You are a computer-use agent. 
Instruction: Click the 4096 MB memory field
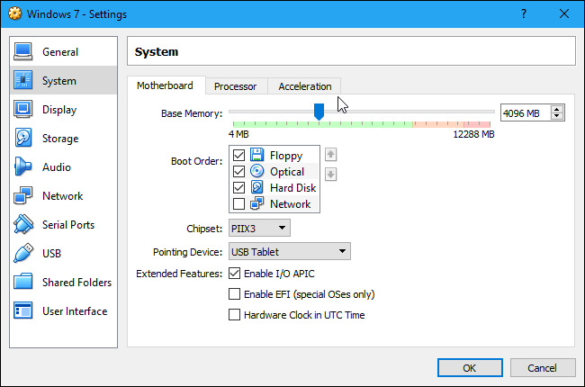525,112
